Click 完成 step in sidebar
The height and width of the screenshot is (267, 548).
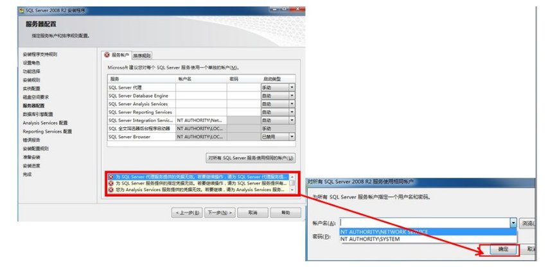pyautogui.click(x=27, y=174)
